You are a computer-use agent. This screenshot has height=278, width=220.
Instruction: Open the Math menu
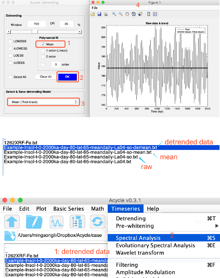coord(98,209)
